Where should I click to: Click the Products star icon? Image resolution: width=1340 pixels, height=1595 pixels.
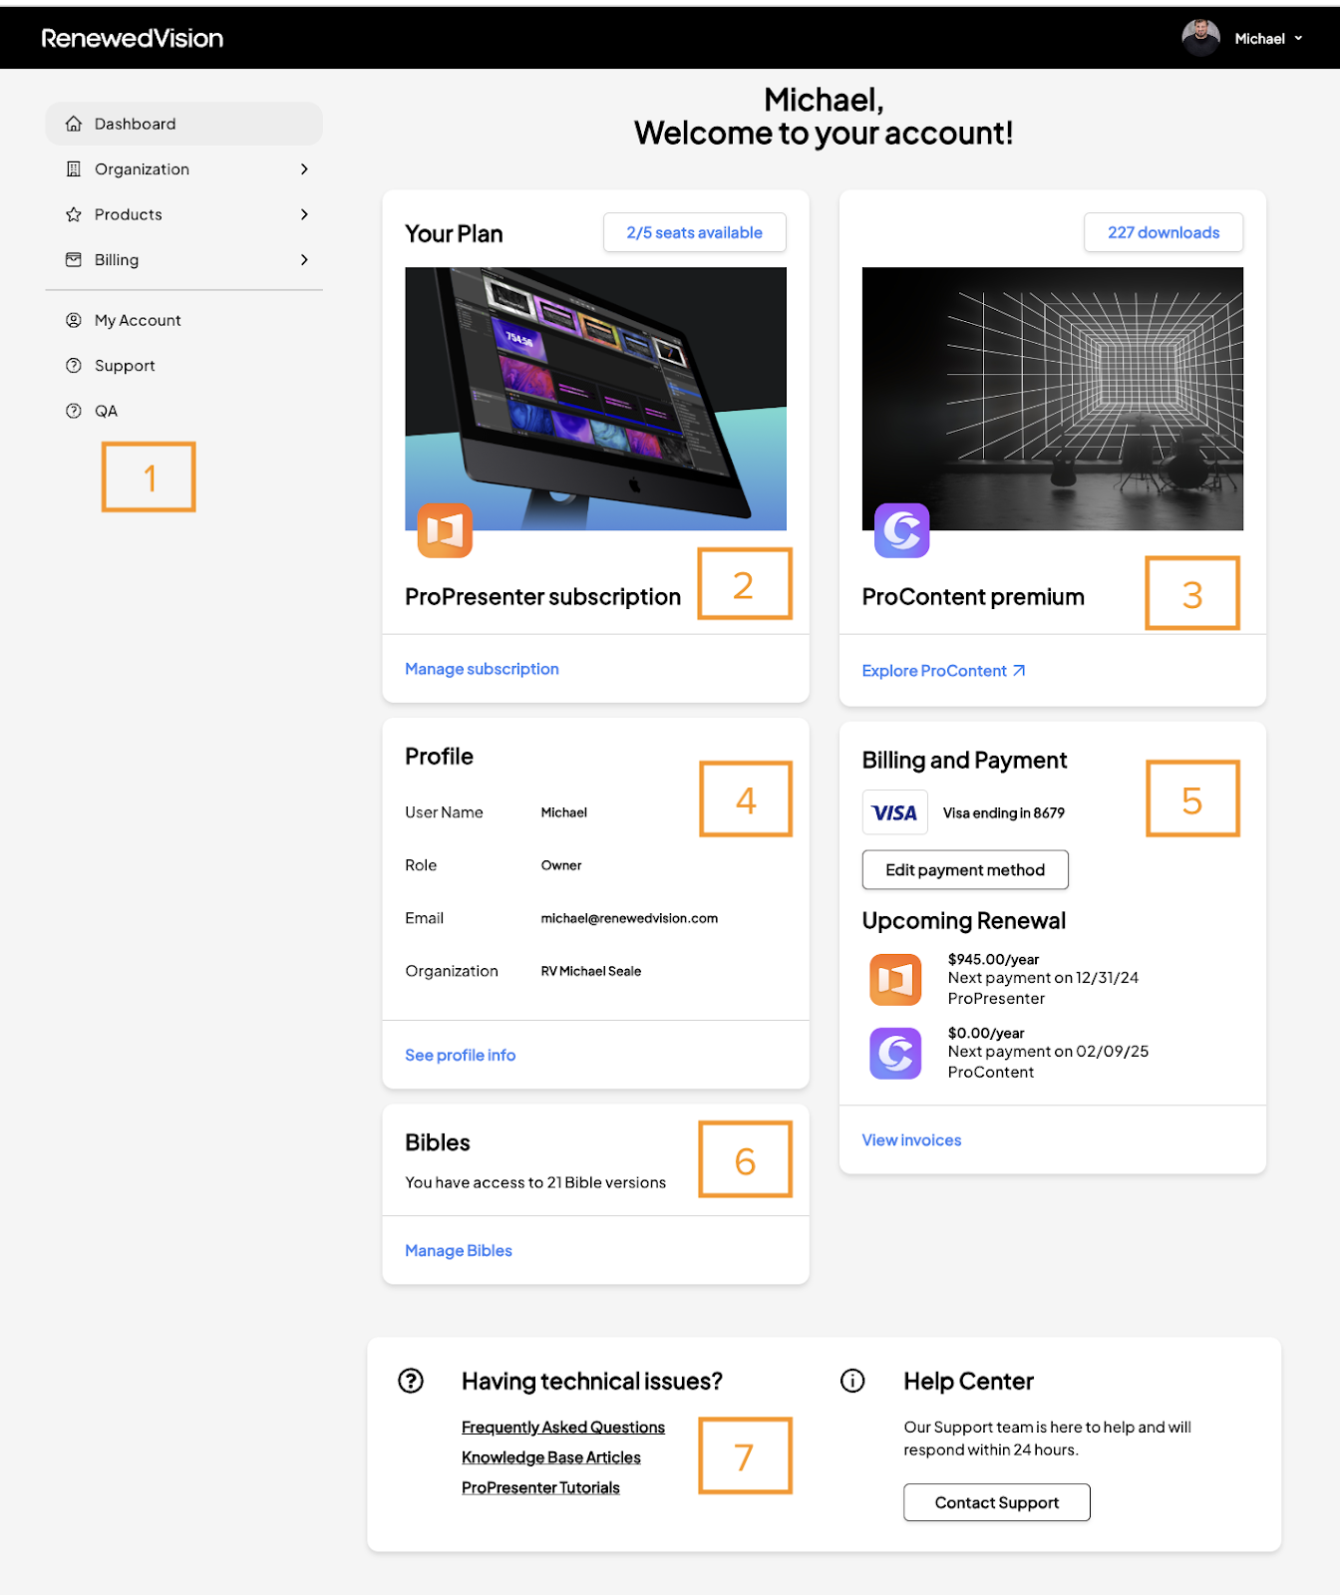tap(74, 214)
